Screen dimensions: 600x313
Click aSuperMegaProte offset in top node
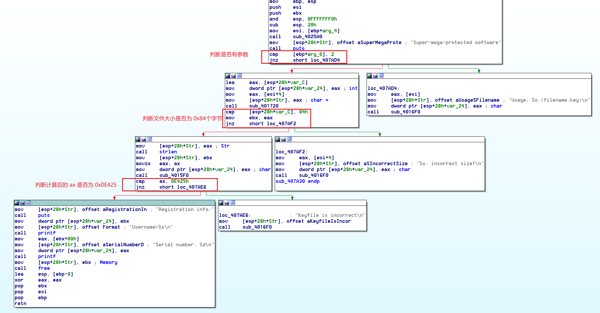[x=379, y=43]
